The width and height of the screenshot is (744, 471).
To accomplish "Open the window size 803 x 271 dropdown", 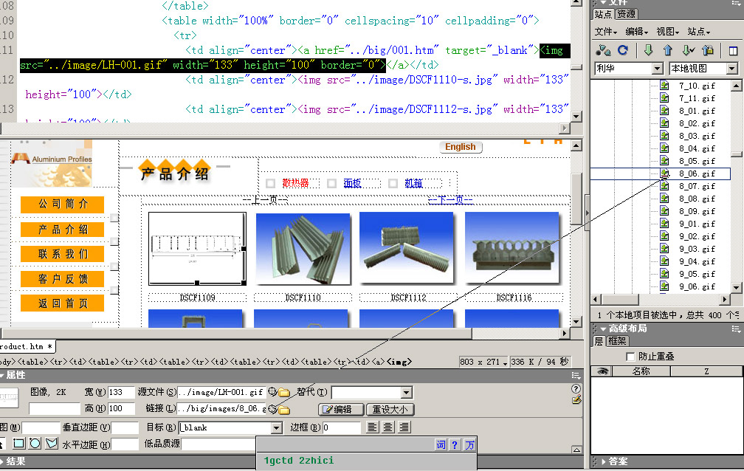I will pyautogui.click(x=505, y=362).
